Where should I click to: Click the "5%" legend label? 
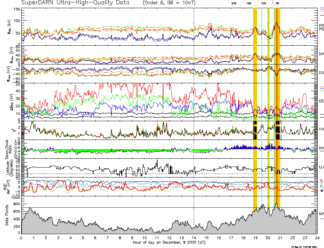[278, 4]
